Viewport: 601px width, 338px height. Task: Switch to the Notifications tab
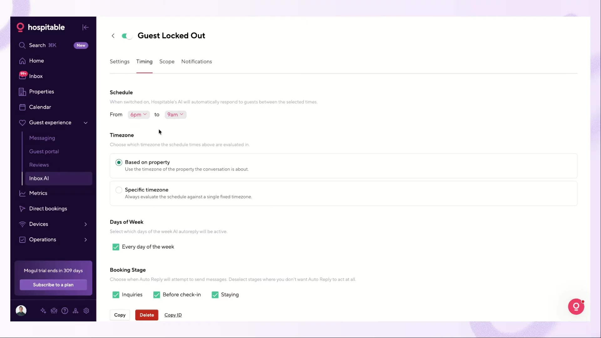click(x=197, y=62)
